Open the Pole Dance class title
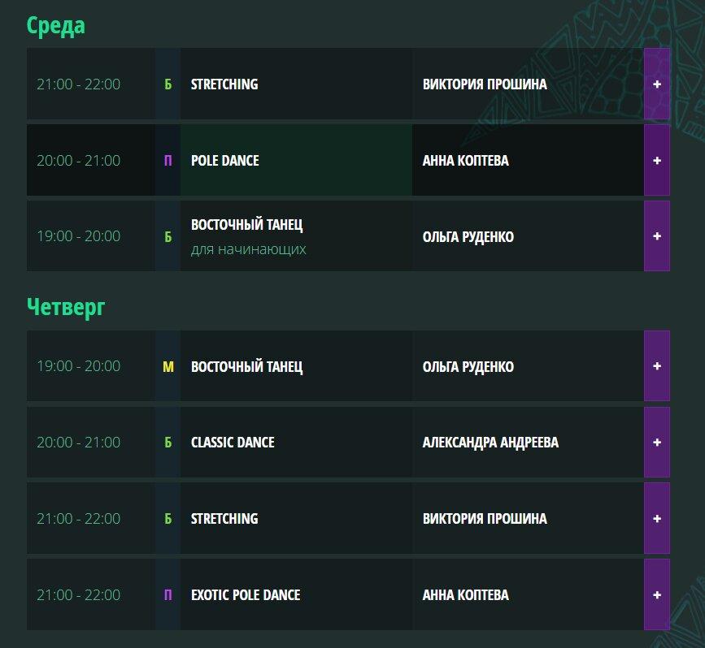705x648 pixels. (224, 161)
